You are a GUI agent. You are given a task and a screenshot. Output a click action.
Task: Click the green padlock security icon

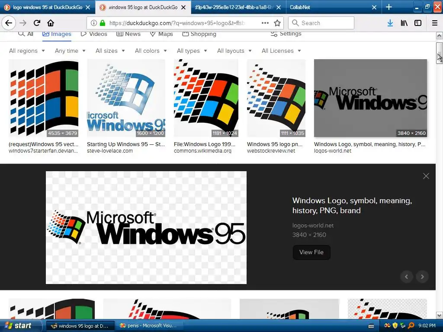(103, 23)
